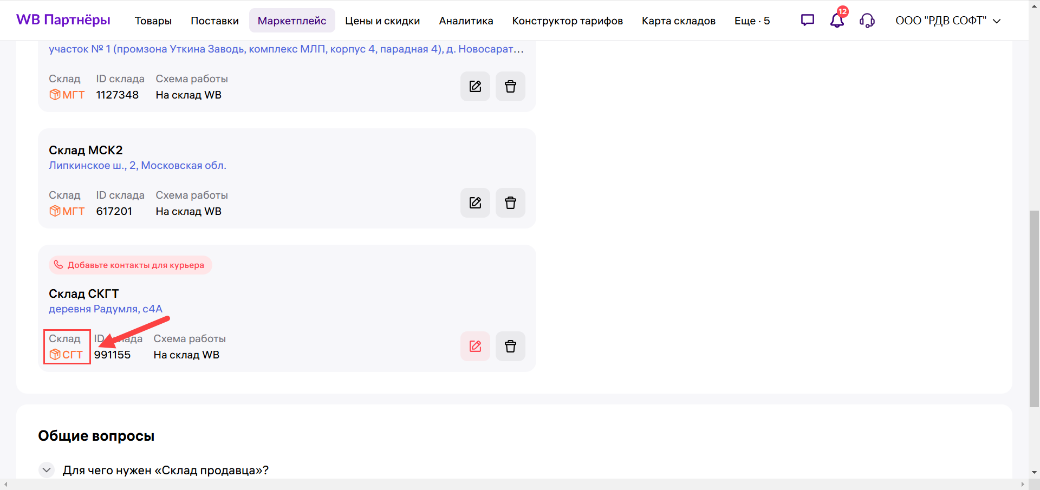
Task: Click the horizontal scroll right arrow
Action: [1023, 484]
